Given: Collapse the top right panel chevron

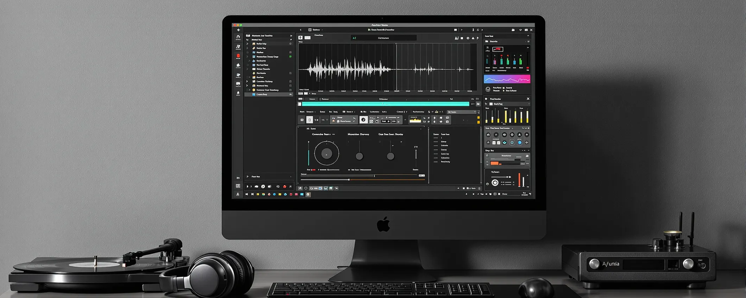Looking at the screenshot, I should point(528,36).
